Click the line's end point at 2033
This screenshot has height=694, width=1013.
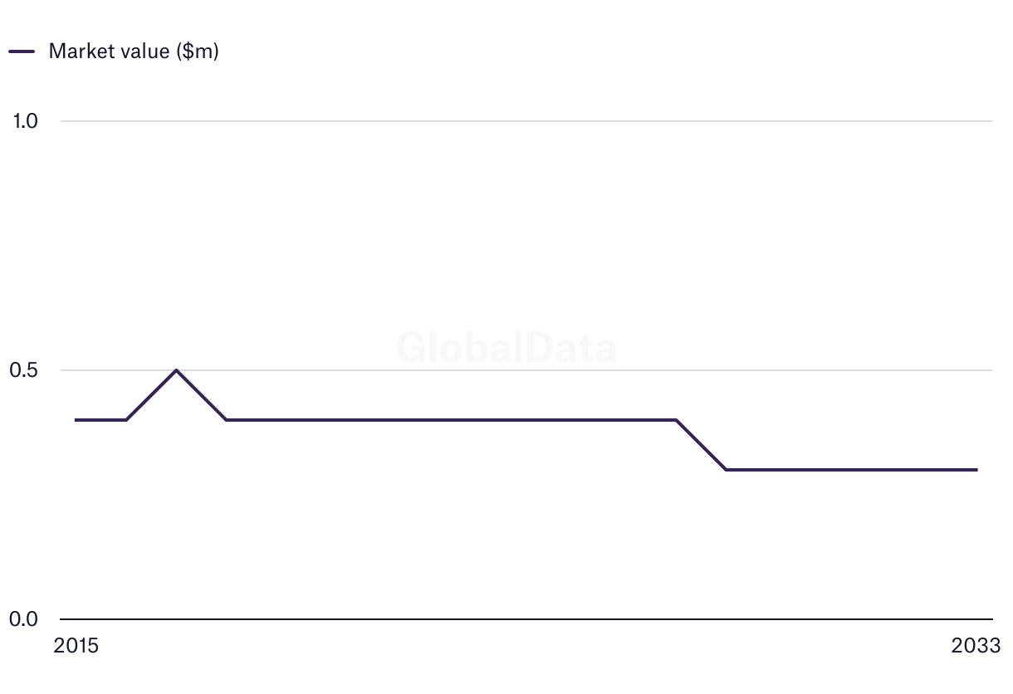[976, 470]
